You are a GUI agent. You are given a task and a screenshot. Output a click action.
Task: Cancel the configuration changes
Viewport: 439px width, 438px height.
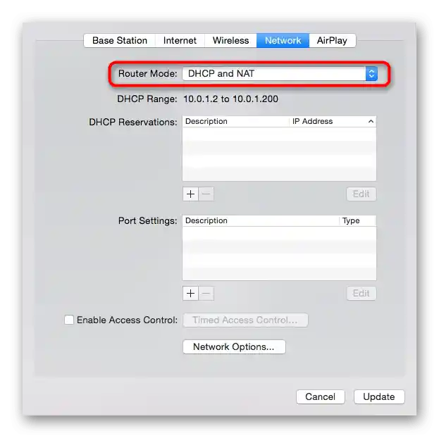point(321,396)
